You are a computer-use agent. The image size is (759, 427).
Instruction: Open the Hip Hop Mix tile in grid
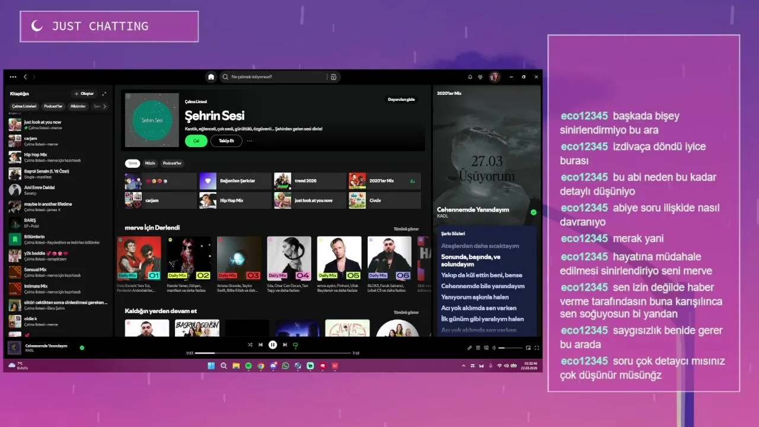[x=236, y=200]
